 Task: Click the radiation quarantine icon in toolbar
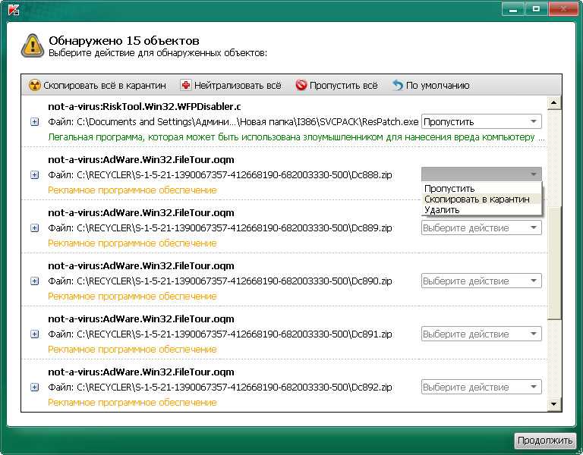[35, 86]
